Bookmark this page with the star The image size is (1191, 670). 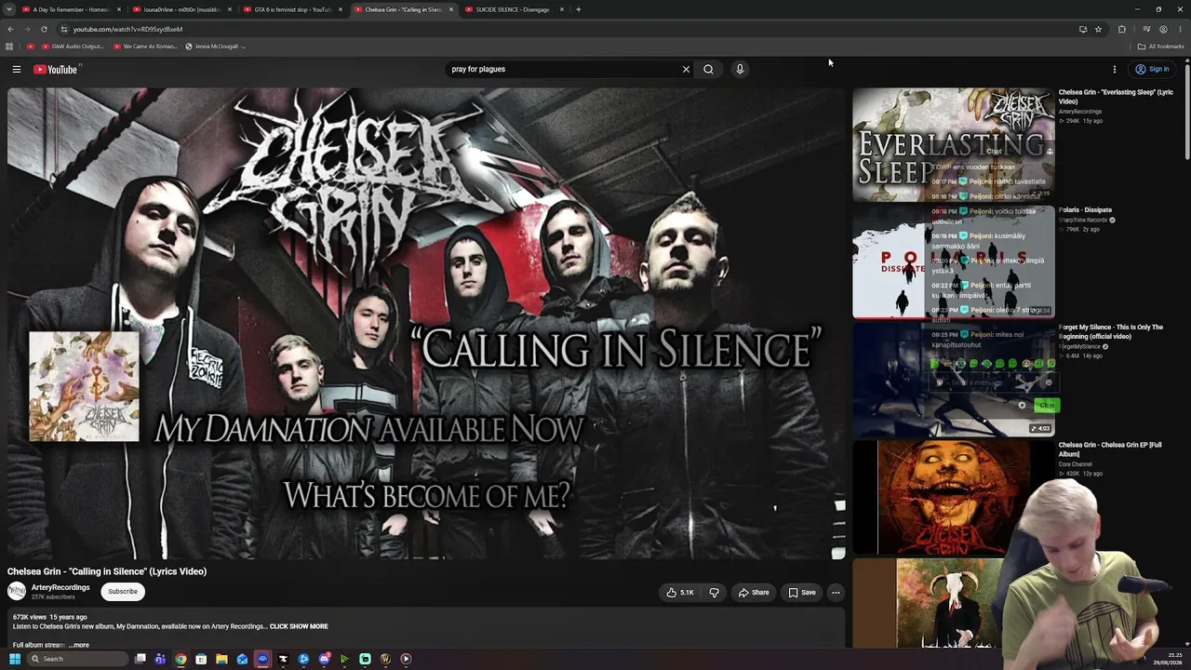pos(1098,29)
